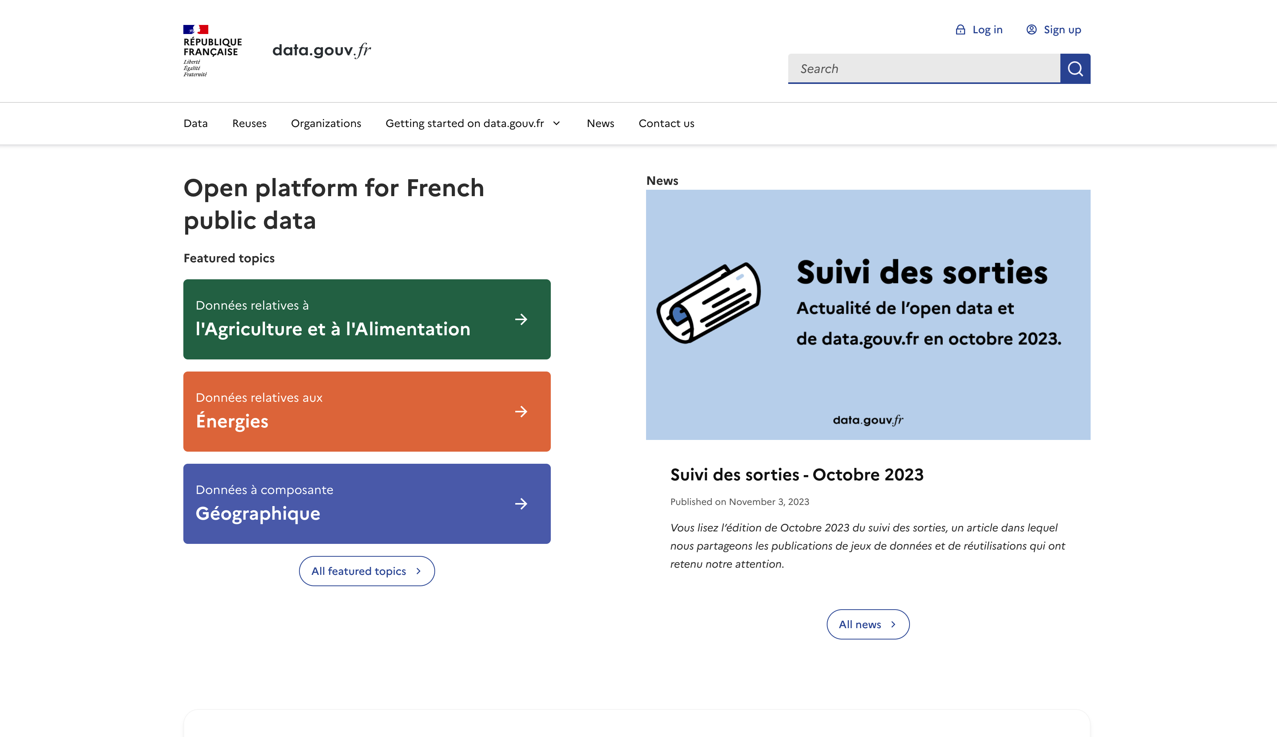Image resolution: width=1277 pixels, height=737 pixels.
Task: Click the arrow on the Géographique card
Action: click(x=521, y=504)
